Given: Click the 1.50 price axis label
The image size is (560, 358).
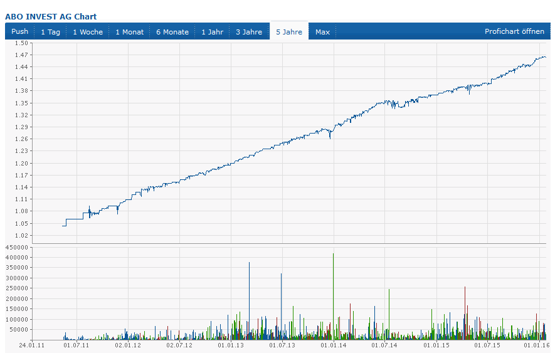Looking at the screenshot, I should tap(21, 43).
